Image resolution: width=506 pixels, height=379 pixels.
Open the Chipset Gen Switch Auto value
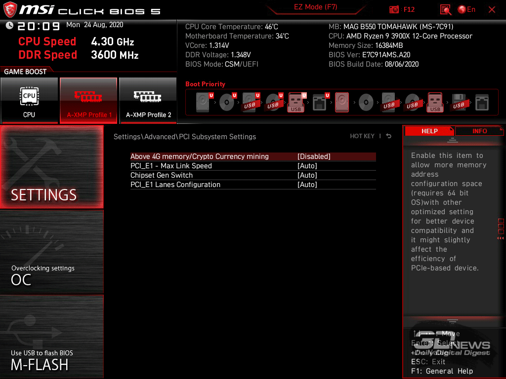307,175
